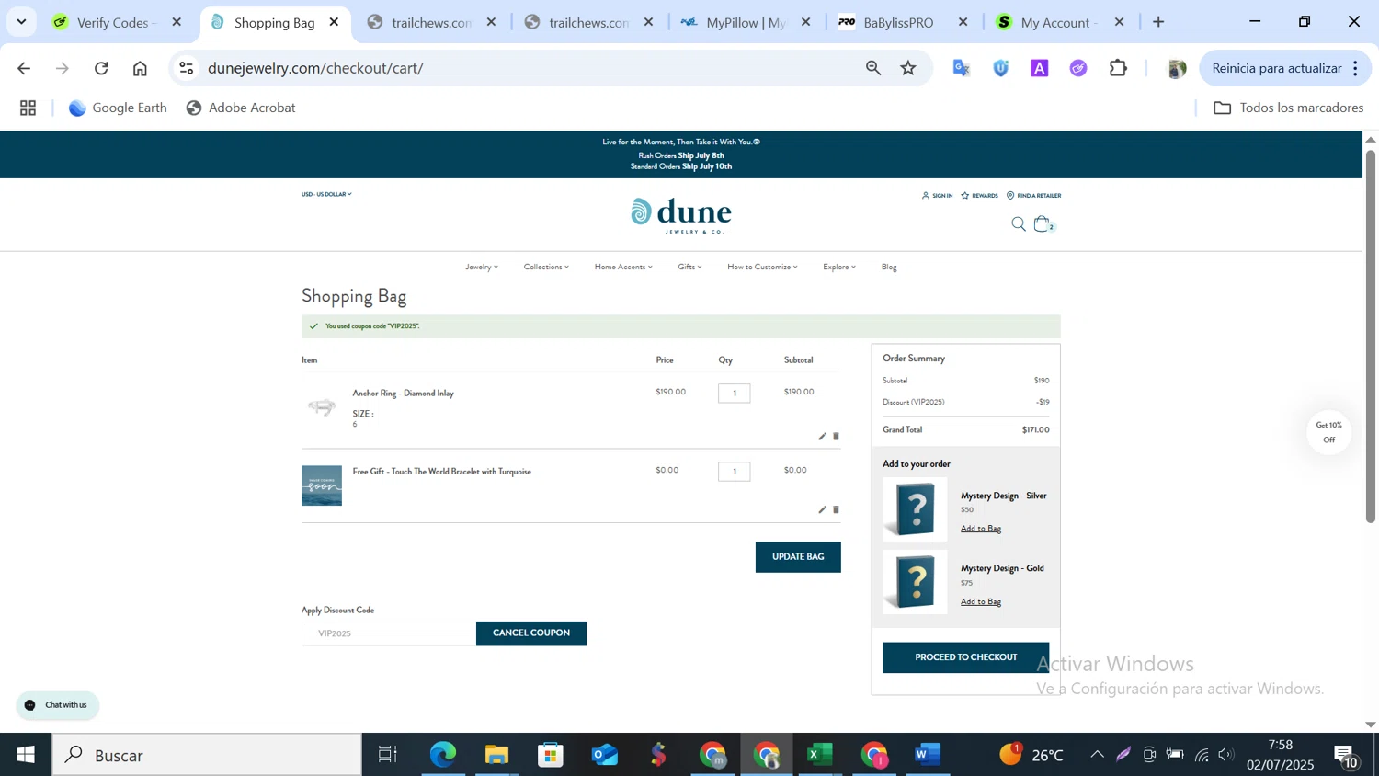Viewport: 1379px width, 776px height.
Task: Click the Dune Jewelry logo
Action: (681, 215)
